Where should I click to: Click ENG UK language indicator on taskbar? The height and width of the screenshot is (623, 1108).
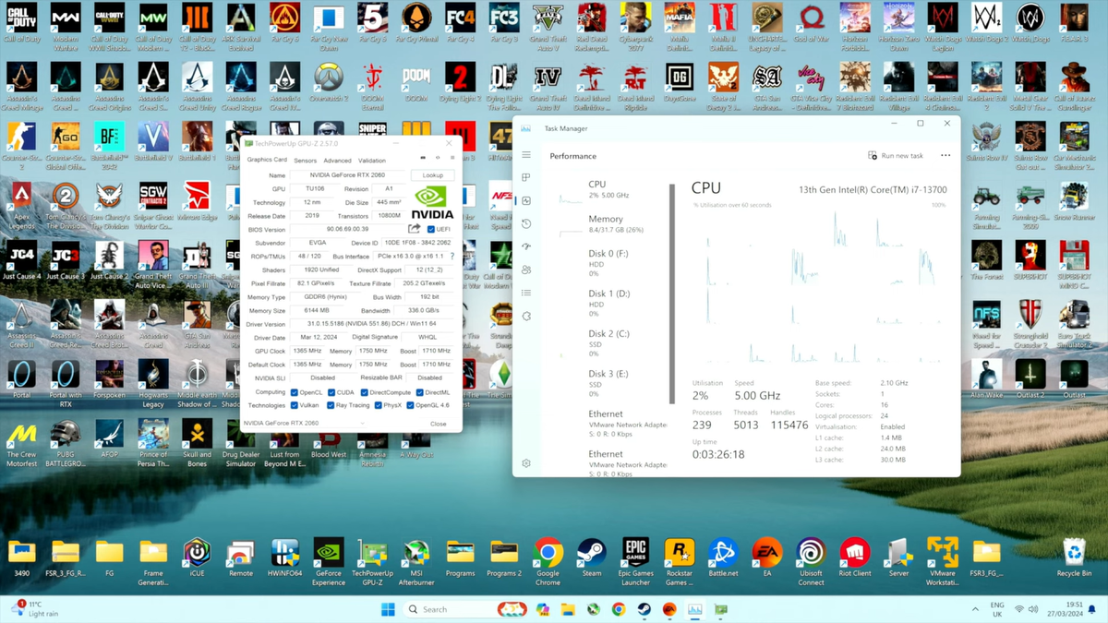(997, 609)
